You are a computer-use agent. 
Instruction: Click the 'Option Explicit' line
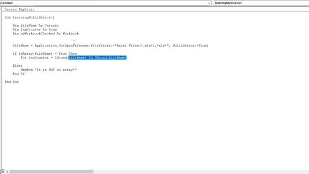pos(19,10)
